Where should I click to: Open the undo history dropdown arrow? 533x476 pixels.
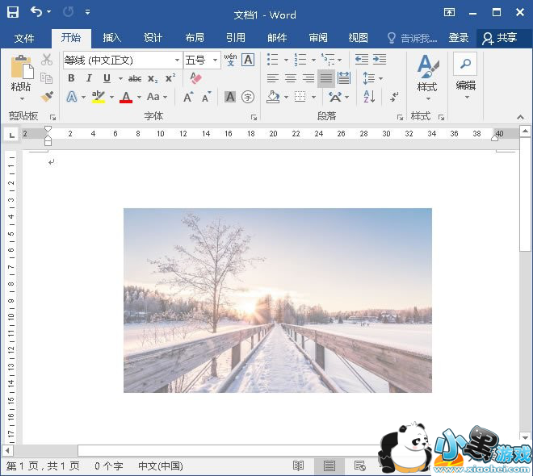49,12
